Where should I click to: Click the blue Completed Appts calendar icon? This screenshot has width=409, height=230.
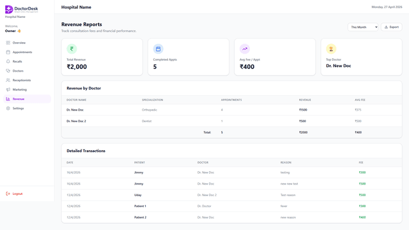point(158,49)
